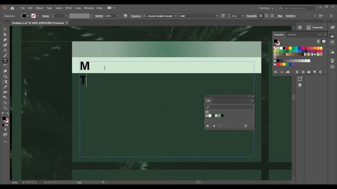Click the Align link in the control bar
Image resolution: width=337 pixels, height=189 pixels.
[x=280, y=16]
